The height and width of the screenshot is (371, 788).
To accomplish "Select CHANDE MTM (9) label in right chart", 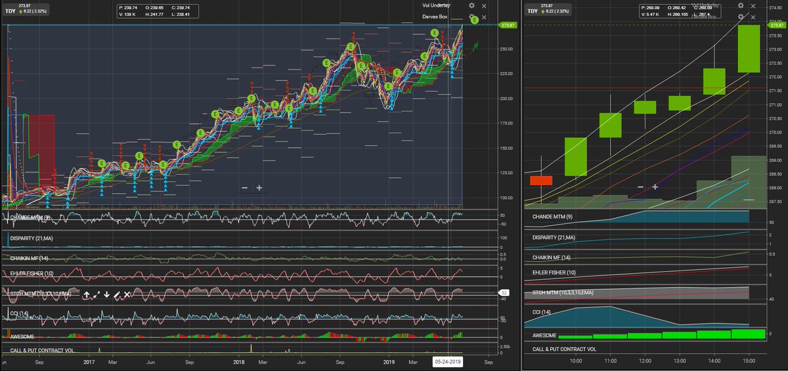I will 552,217.
